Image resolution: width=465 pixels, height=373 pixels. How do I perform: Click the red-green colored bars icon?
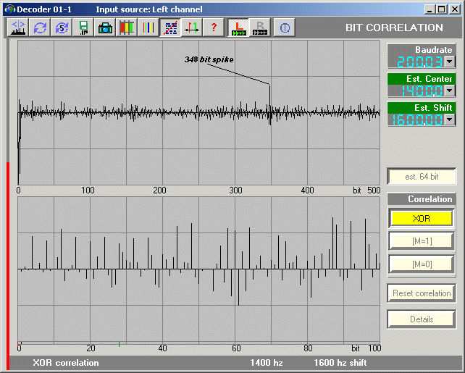[x=127, y=28]
